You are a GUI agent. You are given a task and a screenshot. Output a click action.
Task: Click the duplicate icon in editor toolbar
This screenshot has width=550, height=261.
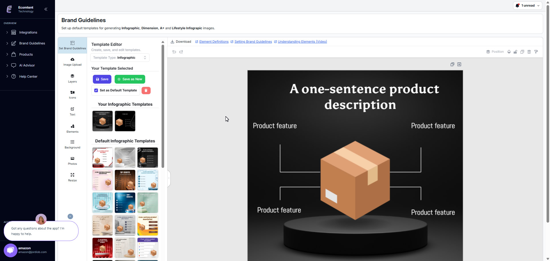[x=522, y=52]
